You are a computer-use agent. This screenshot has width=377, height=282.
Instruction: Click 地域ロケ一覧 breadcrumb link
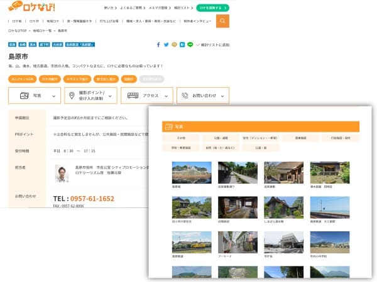(x=43, y=31)
